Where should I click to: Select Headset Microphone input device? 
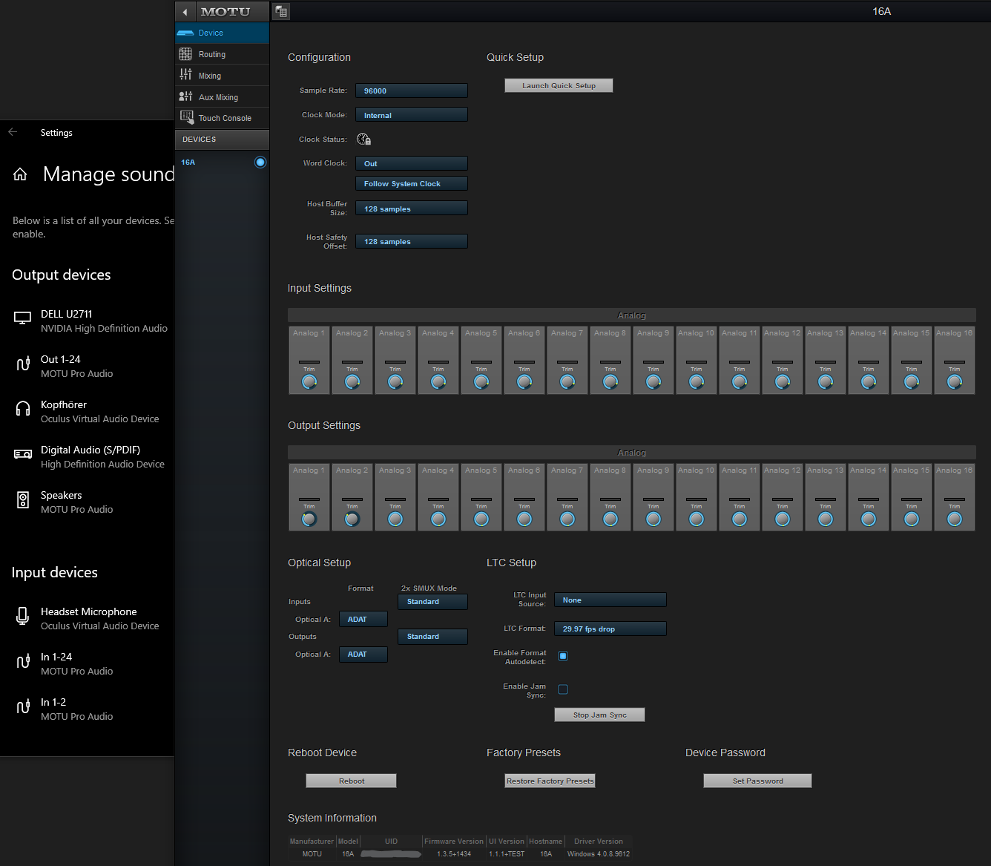(x=88, y=618)
